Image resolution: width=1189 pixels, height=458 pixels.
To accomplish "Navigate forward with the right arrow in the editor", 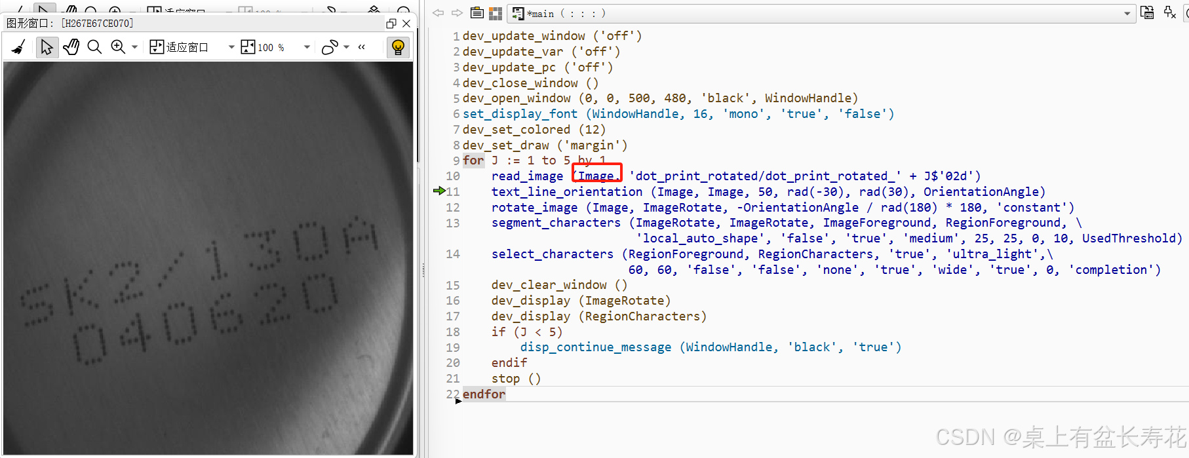I will (x=457, y=13).
